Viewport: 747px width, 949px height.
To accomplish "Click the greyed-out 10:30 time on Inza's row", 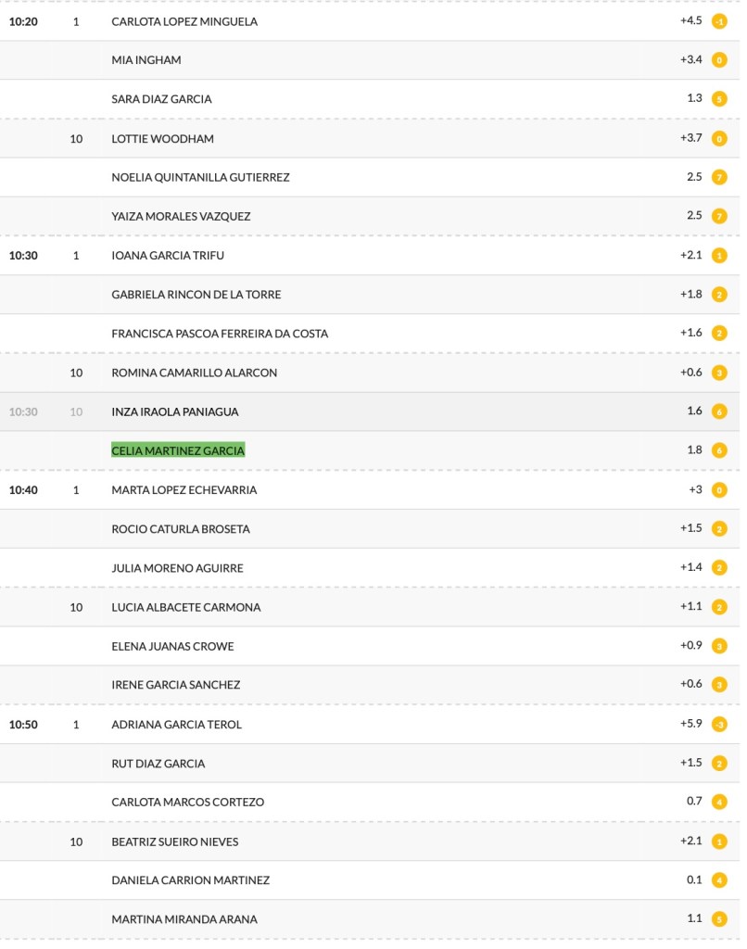I will click(23, 411).
